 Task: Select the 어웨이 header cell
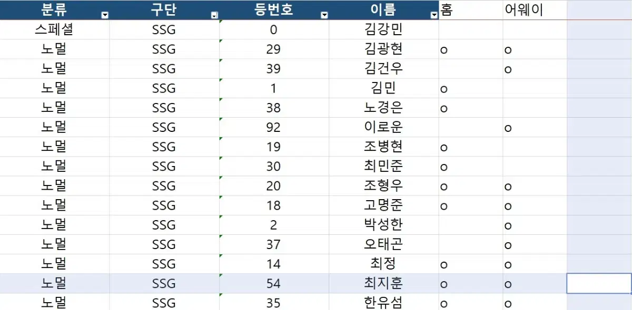(x=535, y=10)
